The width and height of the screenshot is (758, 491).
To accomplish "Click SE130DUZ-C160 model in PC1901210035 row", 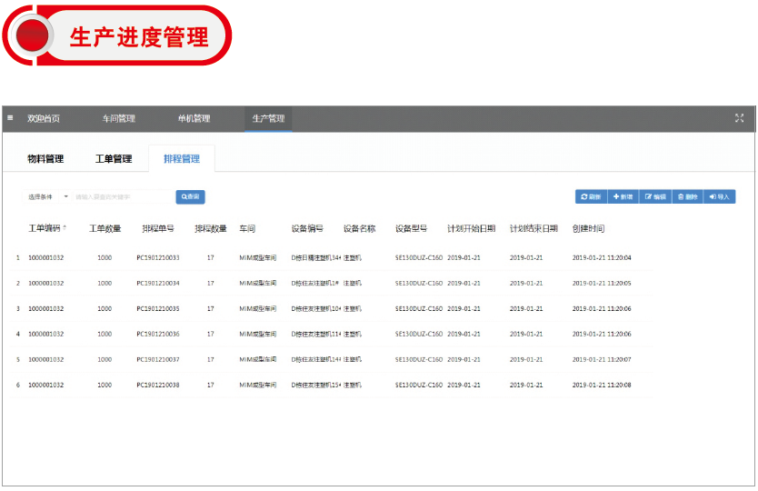I will tap(419, 308).
